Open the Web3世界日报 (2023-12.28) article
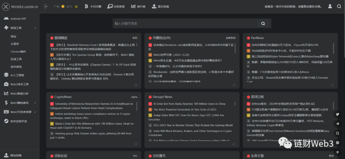Image resolution: width=345 pixels, height=159 pixels. (x=172, y=55)
